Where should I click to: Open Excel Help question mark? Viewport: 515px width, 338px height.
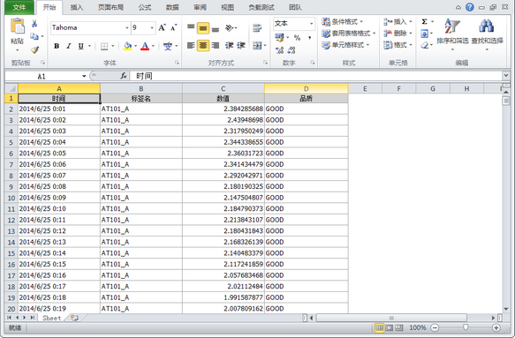pos(470,7)
